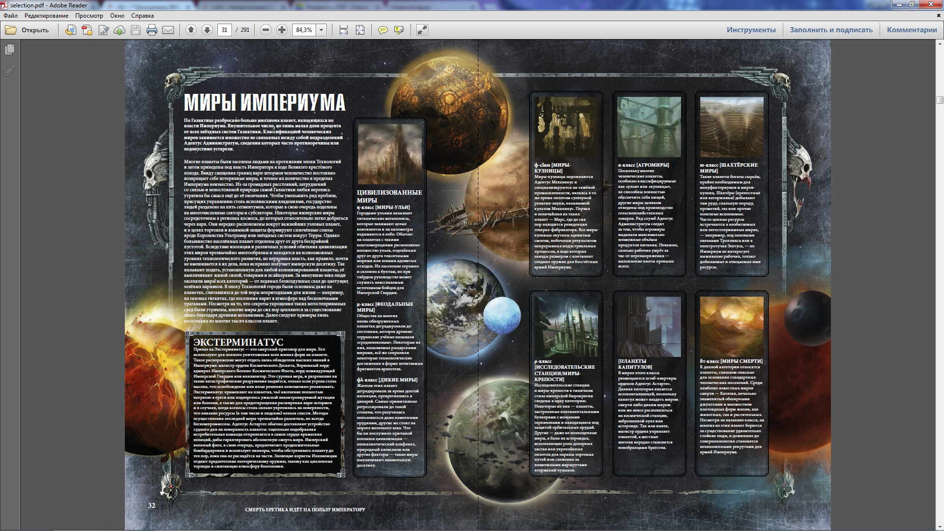Open the Просмотр menu
The width and height of the screenshot is (944, 531).
(x=89, y=16)
